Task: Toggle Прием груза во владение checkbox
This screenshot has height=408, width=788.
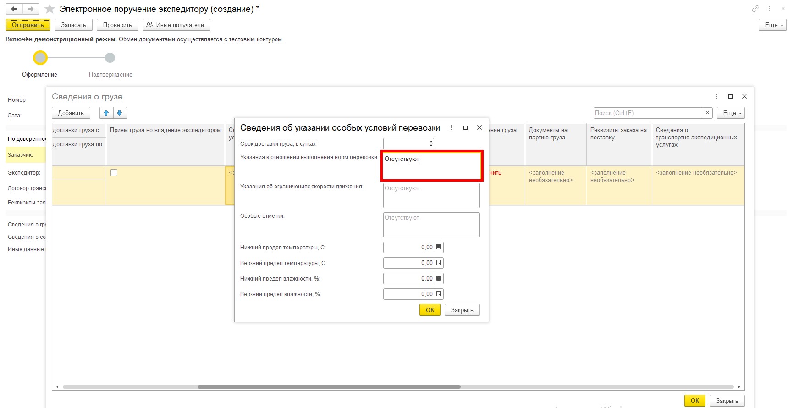Action: tap(114, 173)
